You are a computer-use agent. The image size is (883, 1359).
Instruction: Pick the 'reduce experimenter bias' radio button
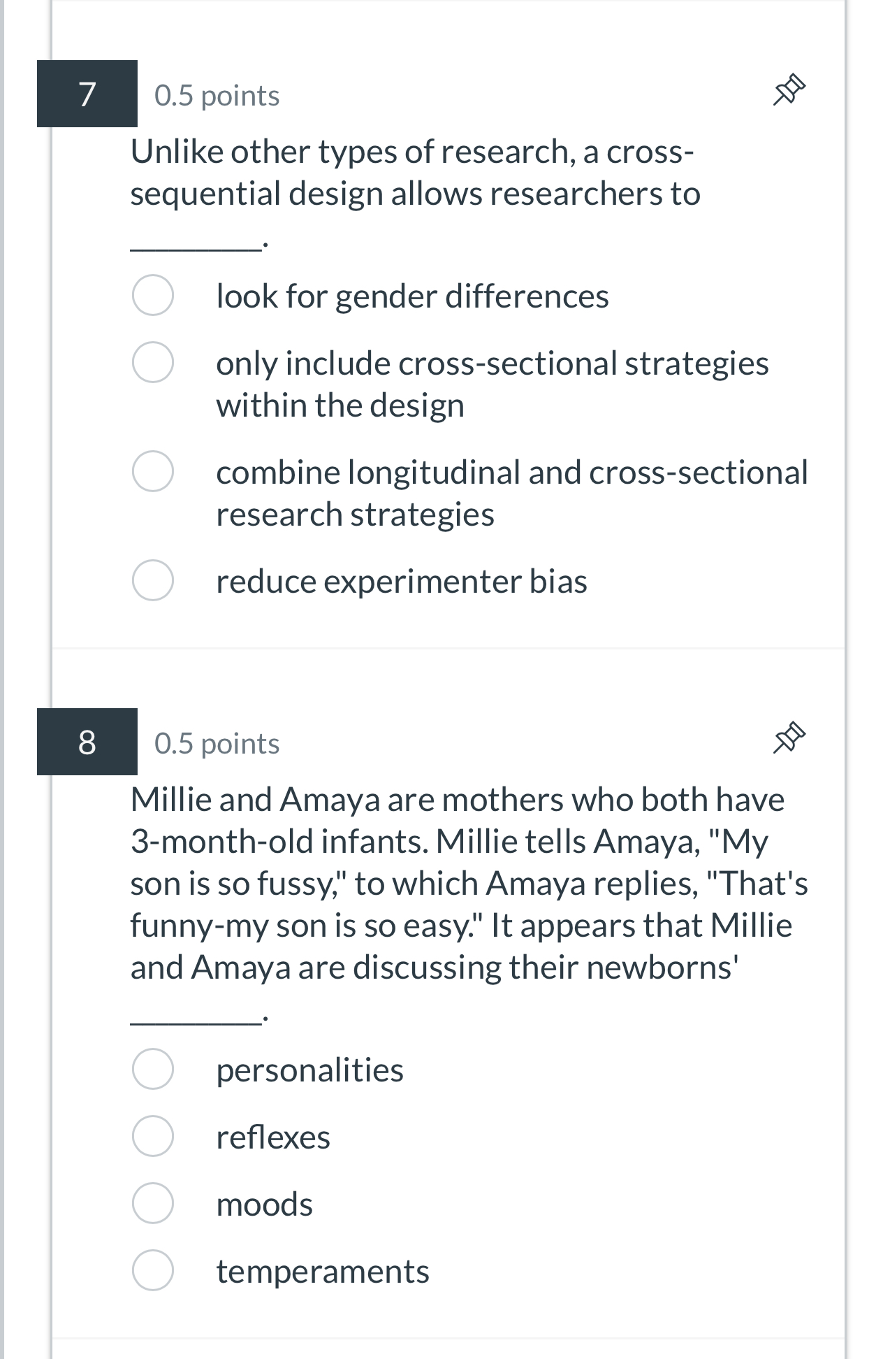click(x=153, y=581)
